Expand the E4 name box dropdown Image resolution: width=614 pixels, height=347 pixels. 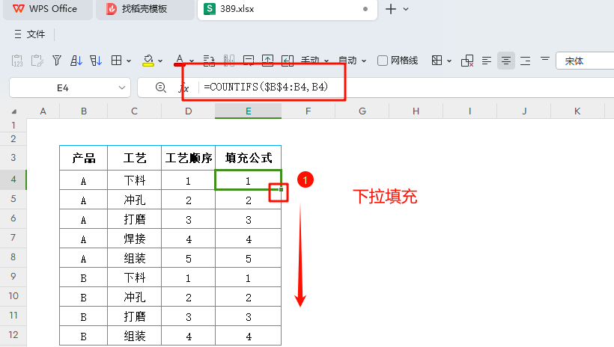[122, 87]
